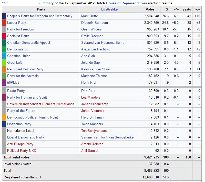Viewport: 205px width, 182px height.
Task: Select the vote count 2,504,948
Action: (x=151, y=16)
